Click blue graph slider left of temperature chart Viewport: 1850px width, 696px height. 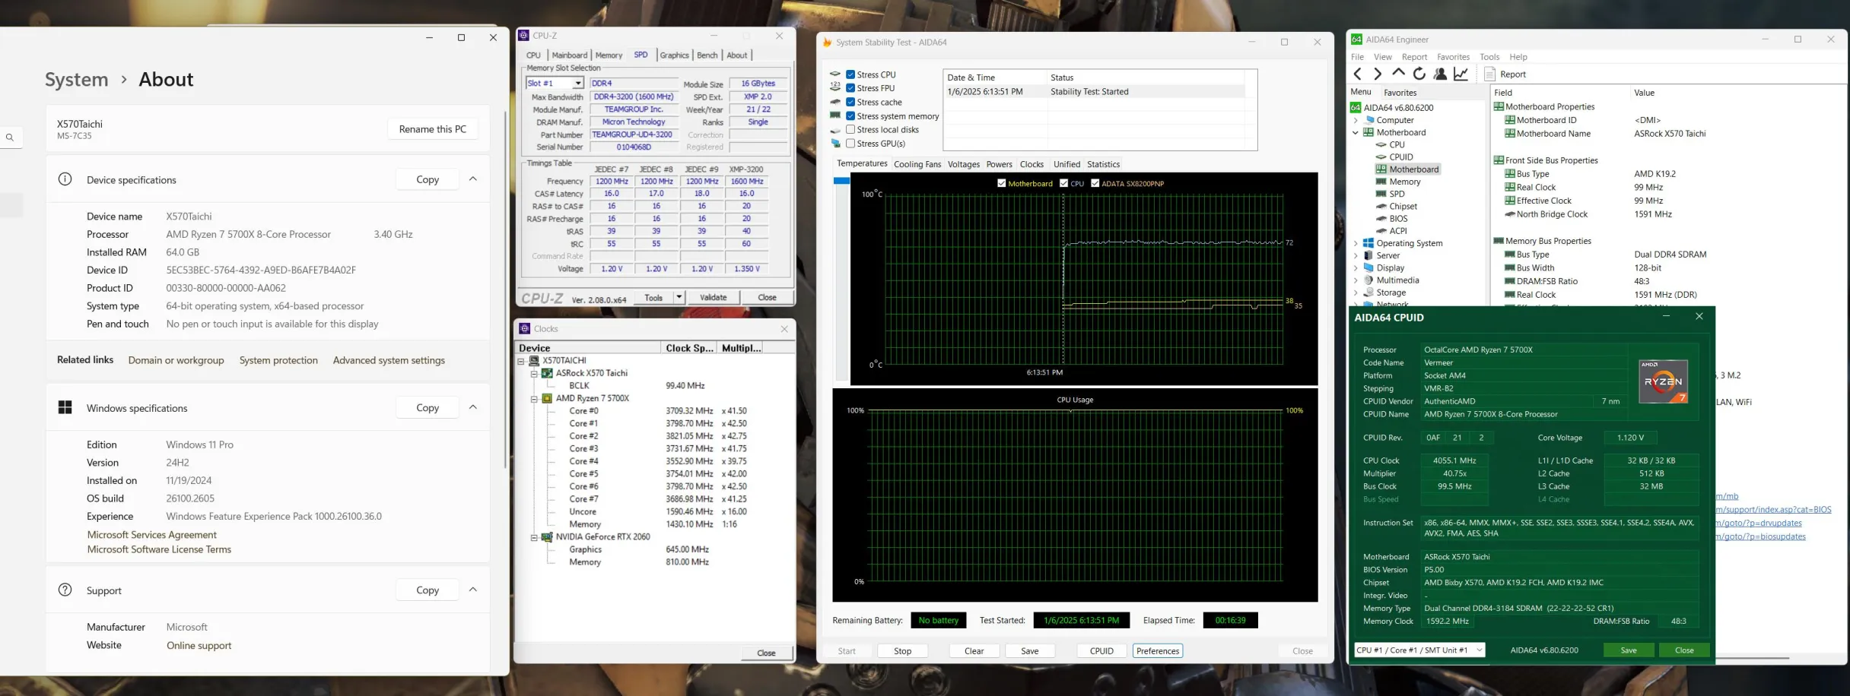pos(841,181)
